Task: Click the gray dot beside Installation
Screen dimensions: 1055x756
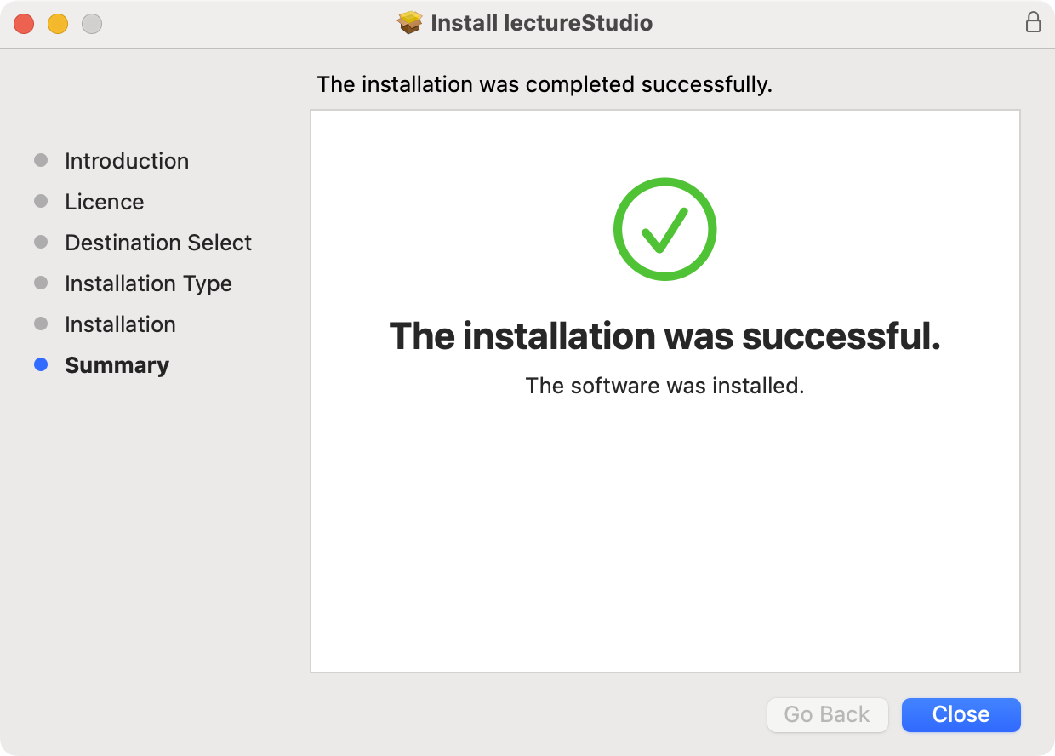Action: (x=41, y=324)
